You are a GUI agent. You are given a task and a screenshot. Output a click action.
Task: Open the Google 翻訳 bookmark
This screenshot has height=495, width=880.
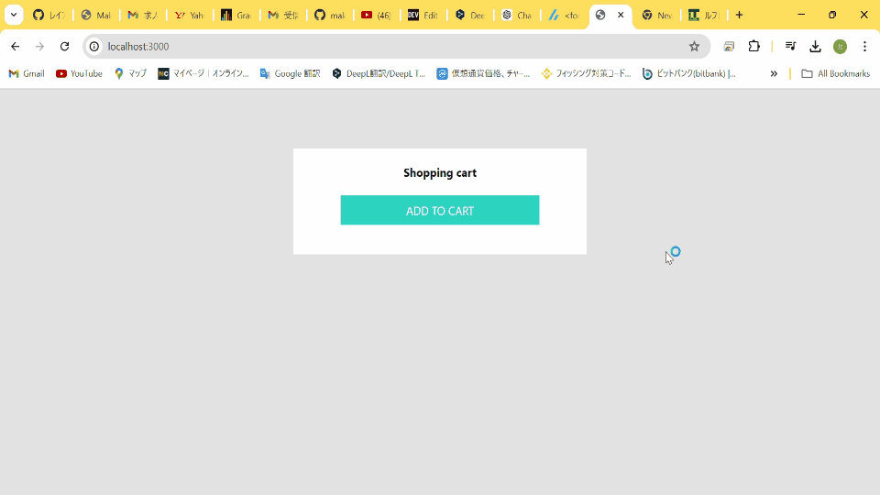tap(291, 73)
